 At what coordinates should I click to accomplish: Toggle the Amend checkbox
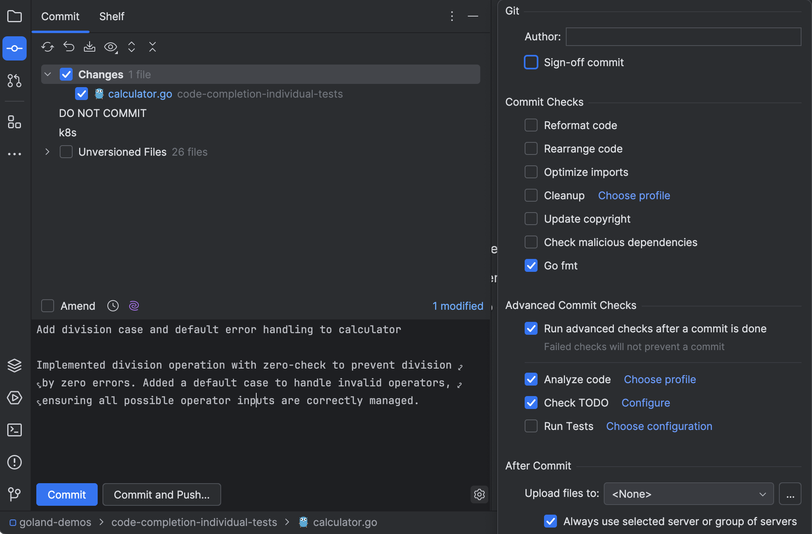[47, 306]
